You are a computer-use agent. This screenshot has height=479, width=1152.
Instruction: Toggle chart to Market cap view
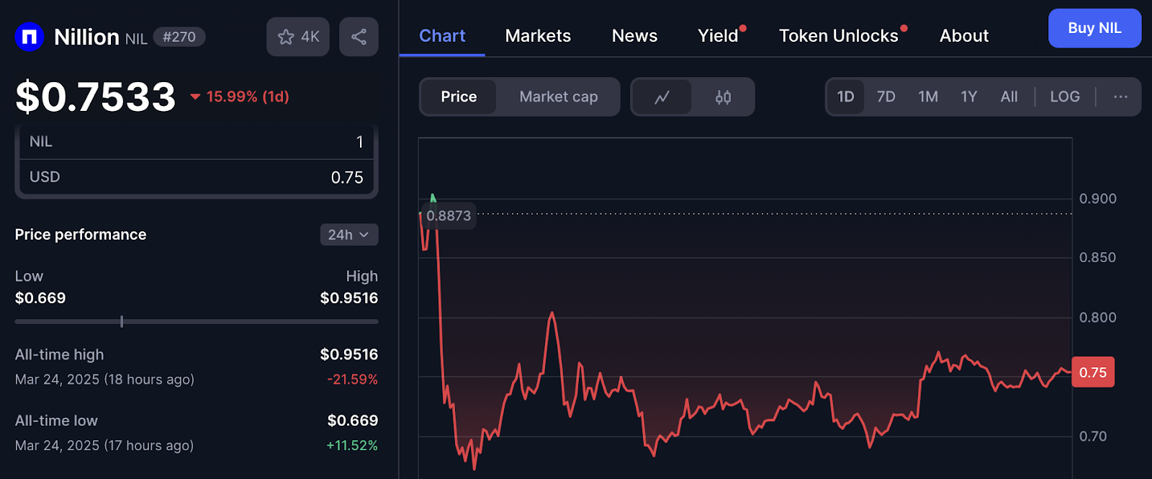pos(558,97)
